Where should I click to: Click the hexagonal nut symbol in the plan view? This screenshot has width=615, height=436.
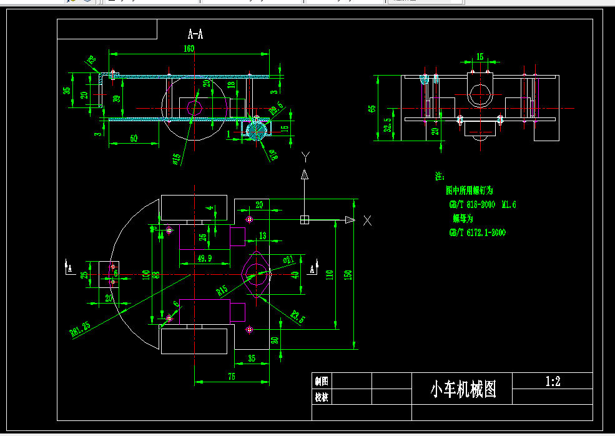point(258,275)
